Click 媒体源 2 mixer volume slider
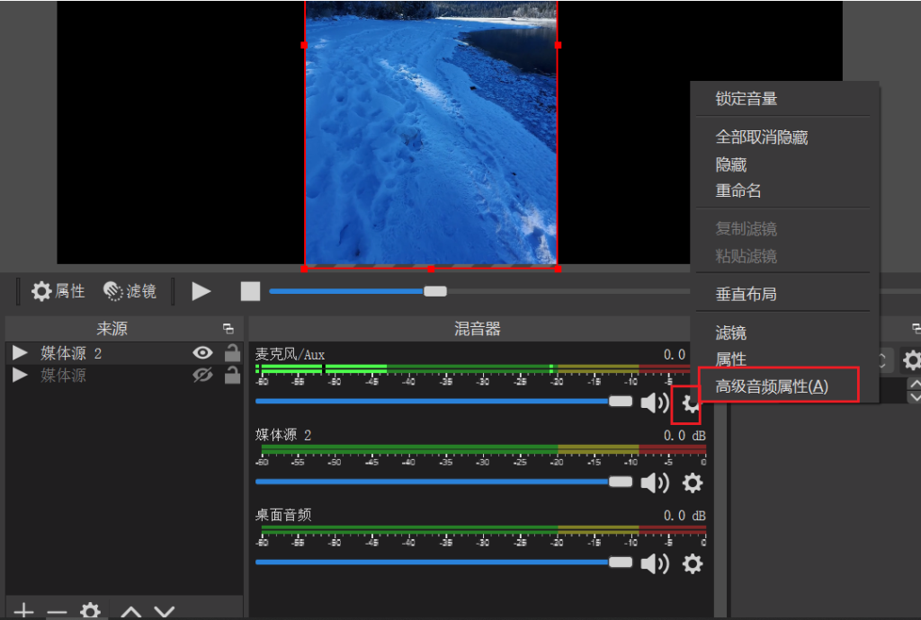The height and width of the screenshot is (620, 921). click(x=444, y=483)
